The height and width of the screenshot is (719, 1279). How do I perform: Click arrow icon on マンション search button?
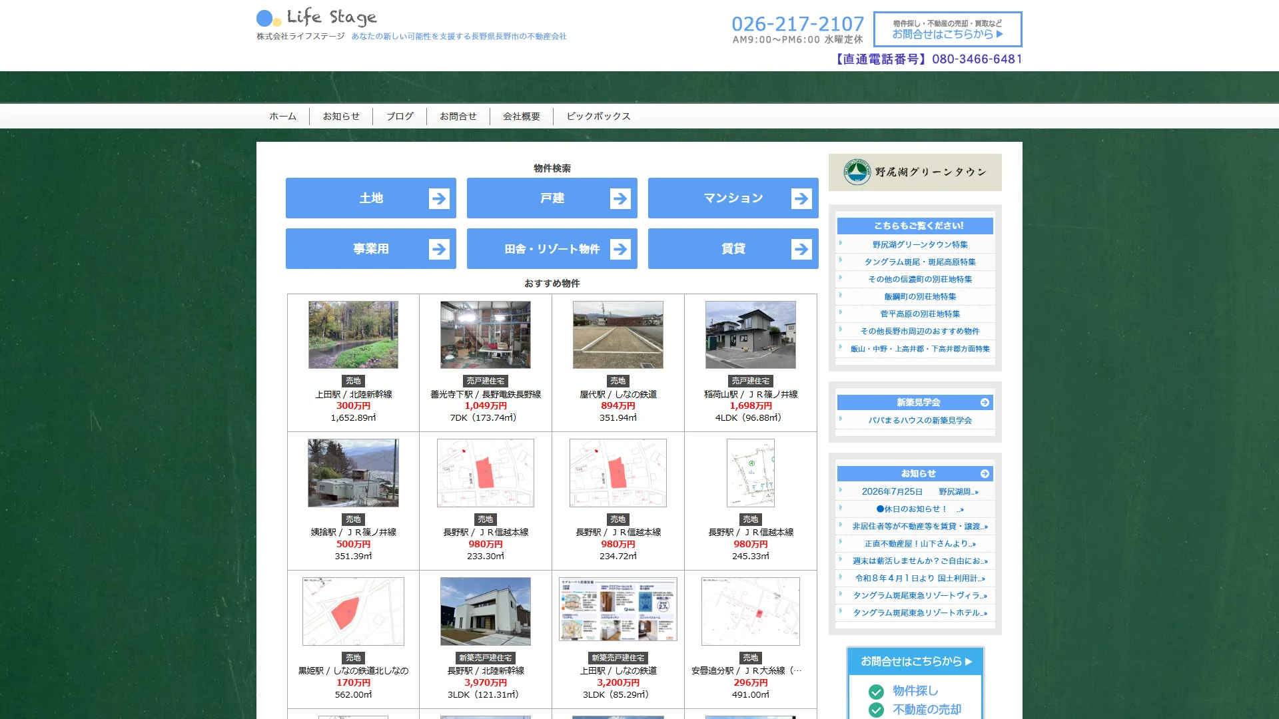[801, 198]
